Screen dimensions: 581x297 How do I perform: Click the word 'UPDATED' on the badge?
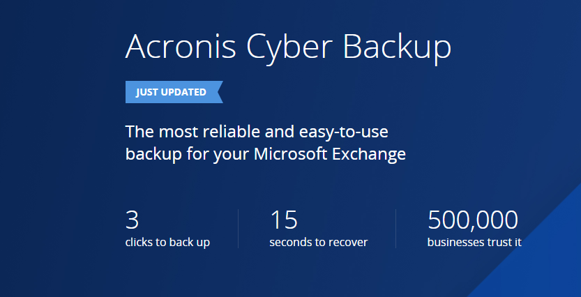pyautogui.click(x=183, y=92)
